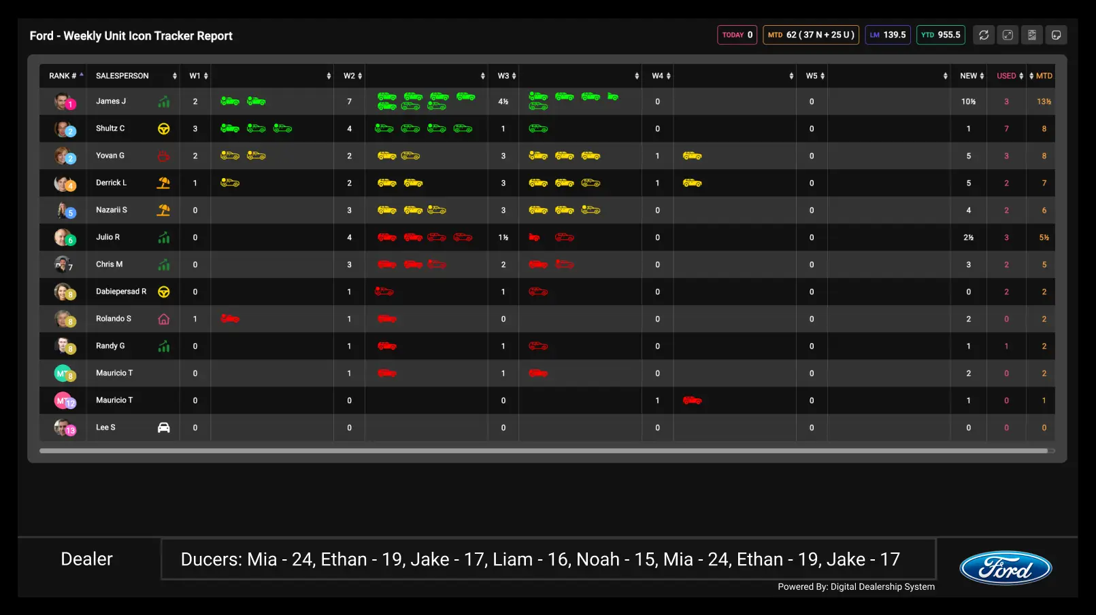Image resolution: width=1096 pixels, height=615 pixels.
Task: Click Shultz C's green car icon in W3
Action: pyautogui.click(x=538, y=128)
